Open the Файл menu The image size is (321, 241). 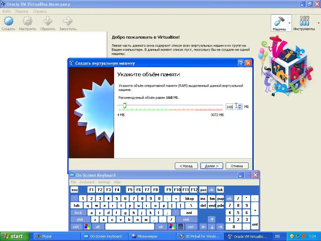pyautogui.click(x=6, y=11)
